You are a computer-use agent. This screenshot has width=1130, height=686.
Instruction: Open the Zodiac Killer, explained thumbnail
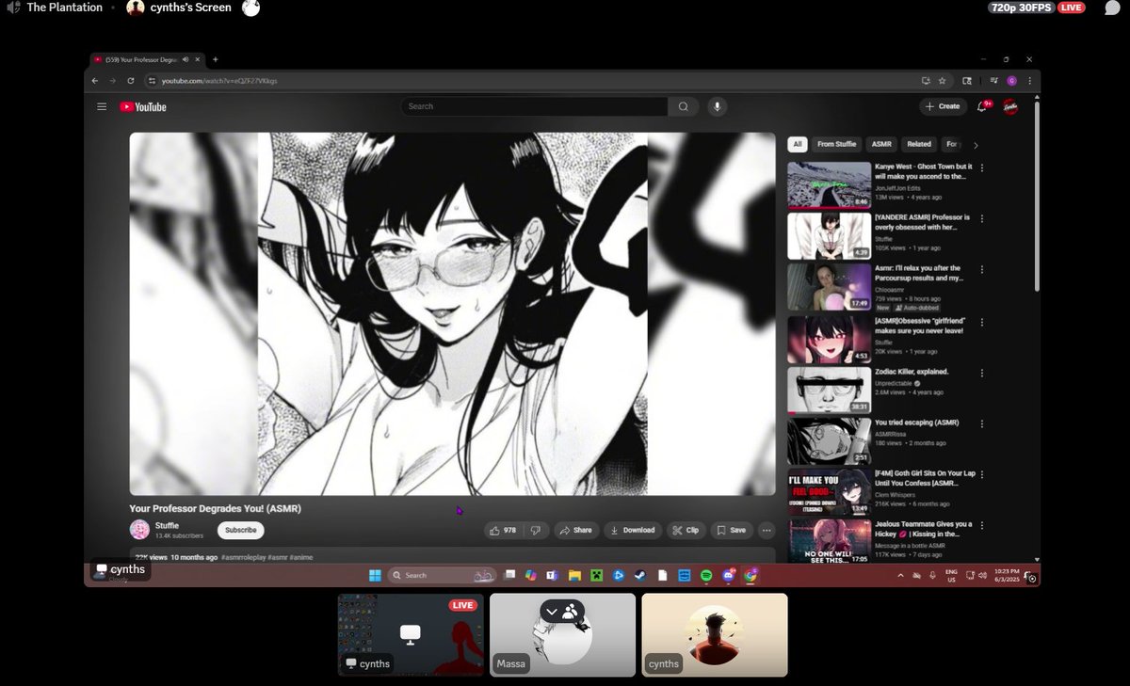tap(830, 390)
